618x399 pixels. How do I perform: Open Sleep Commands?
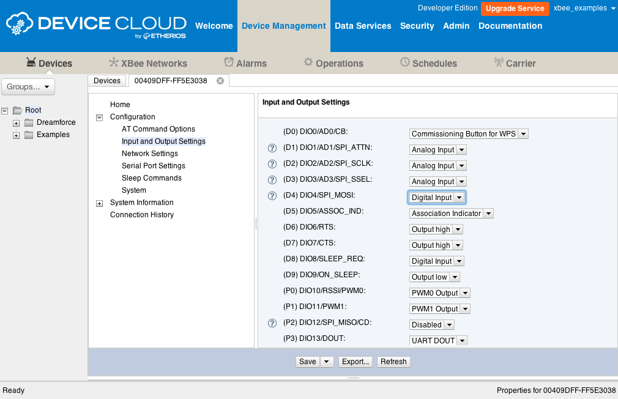152,178
